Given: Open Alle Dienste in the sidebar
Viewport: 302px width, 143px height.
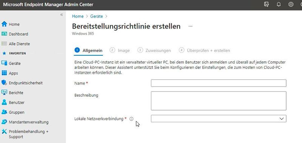Looking at the screenshot, I should tap(19, 44).
